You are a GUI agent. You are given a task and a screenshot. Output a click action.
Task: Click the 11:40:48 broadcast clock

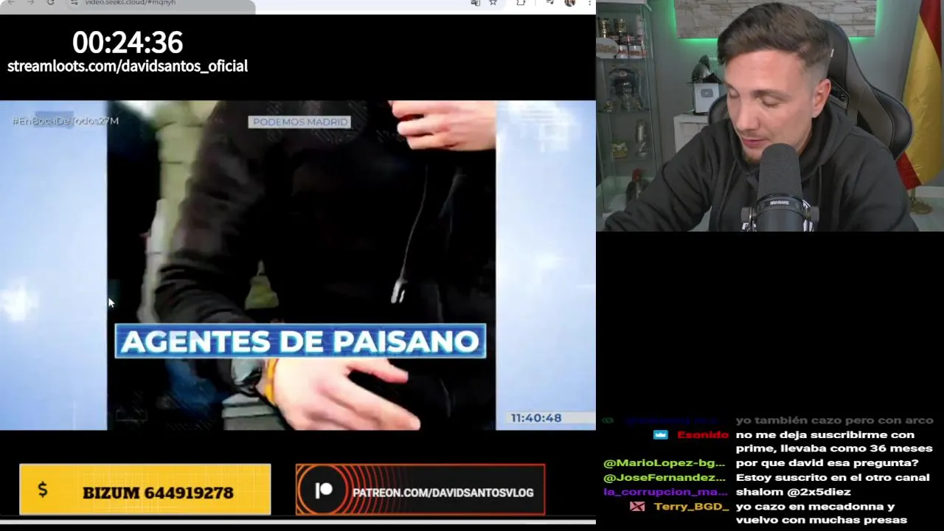click(x=536, y=417)
